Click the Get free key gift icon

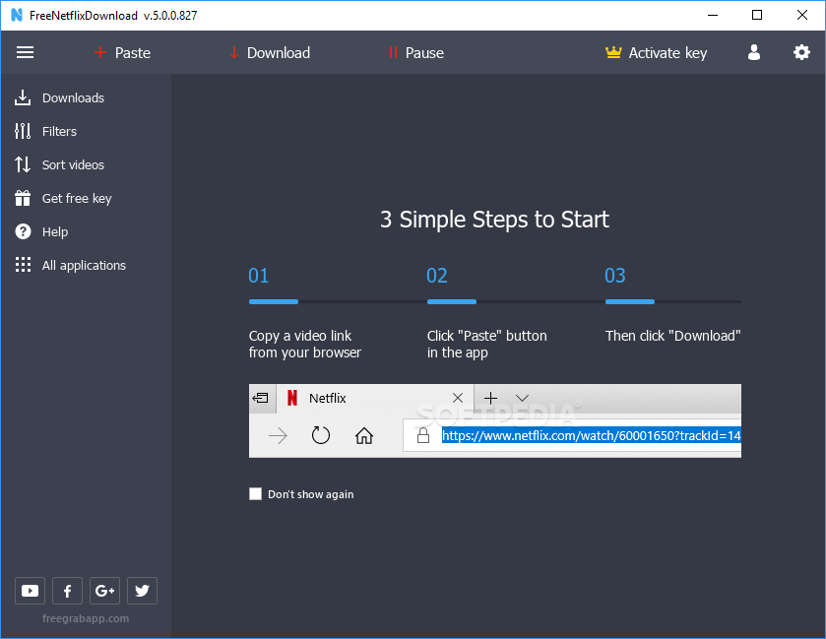point(22,198)
